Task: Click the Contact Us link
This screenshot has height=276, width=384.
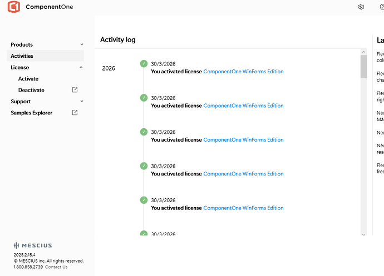Action: pos(56,267)
